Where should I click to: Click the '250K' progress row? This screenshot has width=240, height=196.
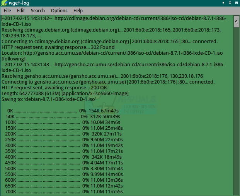click(64, 140)
